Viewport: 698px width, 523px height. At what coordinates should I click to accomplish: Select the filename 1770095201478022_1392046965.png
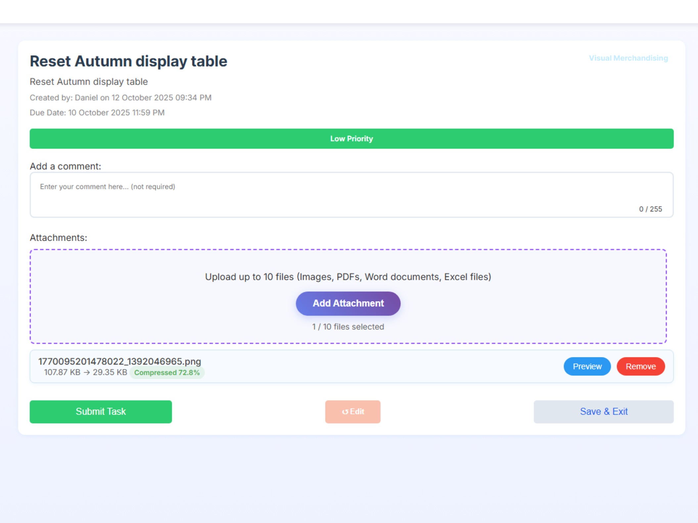tap(119, 361)
